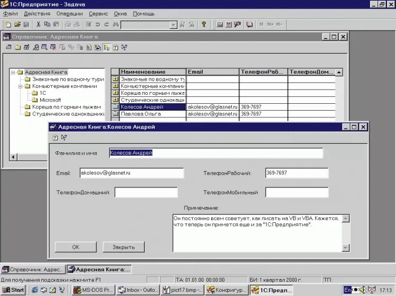The height and width of the screenshot is (296, 396).
Task: Collapse the Комьютерные компании tree node
Action: 21,86
